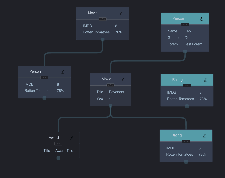The image size is (225, 178).
Task: Edit the right Rating node
Action: pyautogui.click(x=205, y=80)
